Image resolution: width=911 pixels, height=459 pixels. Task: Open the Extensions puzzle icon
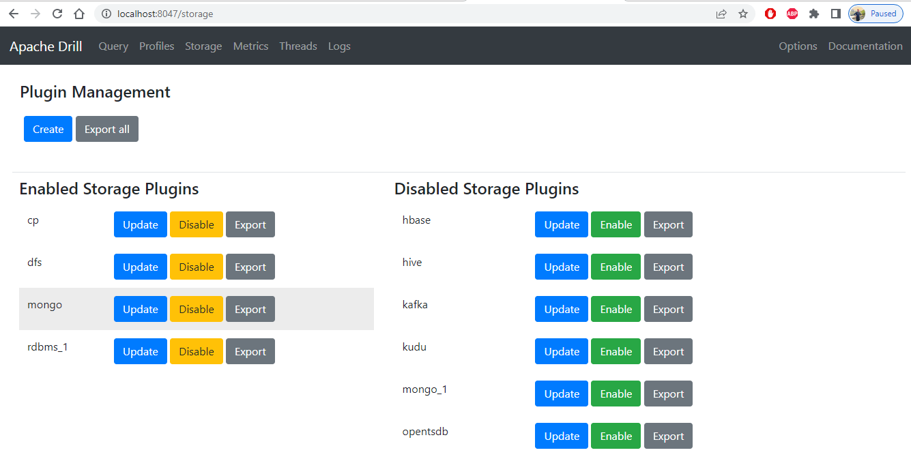[814, 14]
